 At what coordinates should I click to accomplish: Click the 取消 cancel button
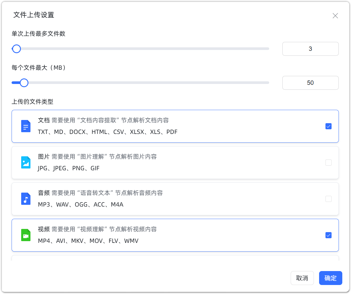[302, 278]
